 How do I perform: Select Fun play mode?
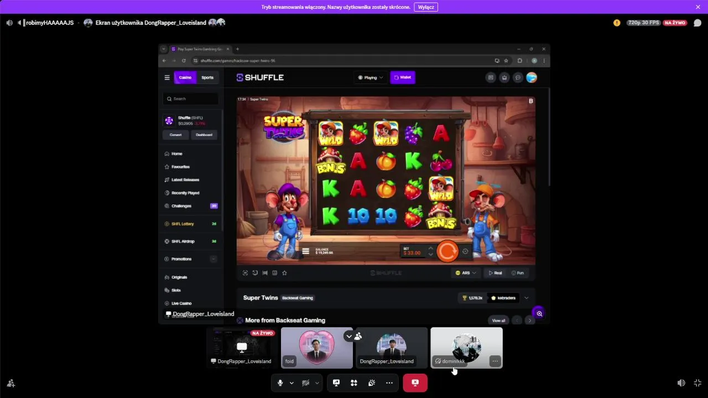point(517,273)
